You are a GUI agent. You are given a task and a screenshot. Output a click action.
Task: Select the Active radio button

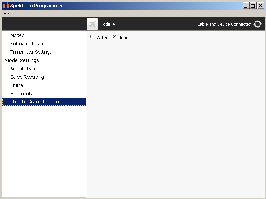[x=92, y=37]
